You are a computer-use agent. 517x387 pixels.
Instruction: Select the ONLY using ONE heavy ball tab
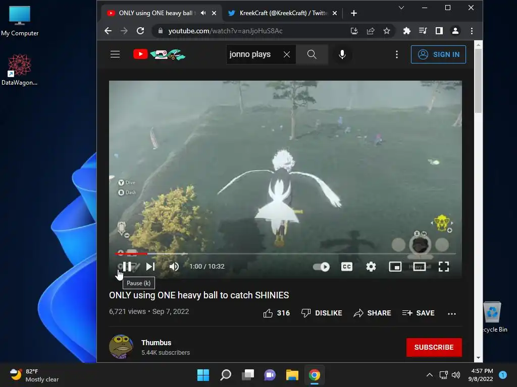[157, 13]
